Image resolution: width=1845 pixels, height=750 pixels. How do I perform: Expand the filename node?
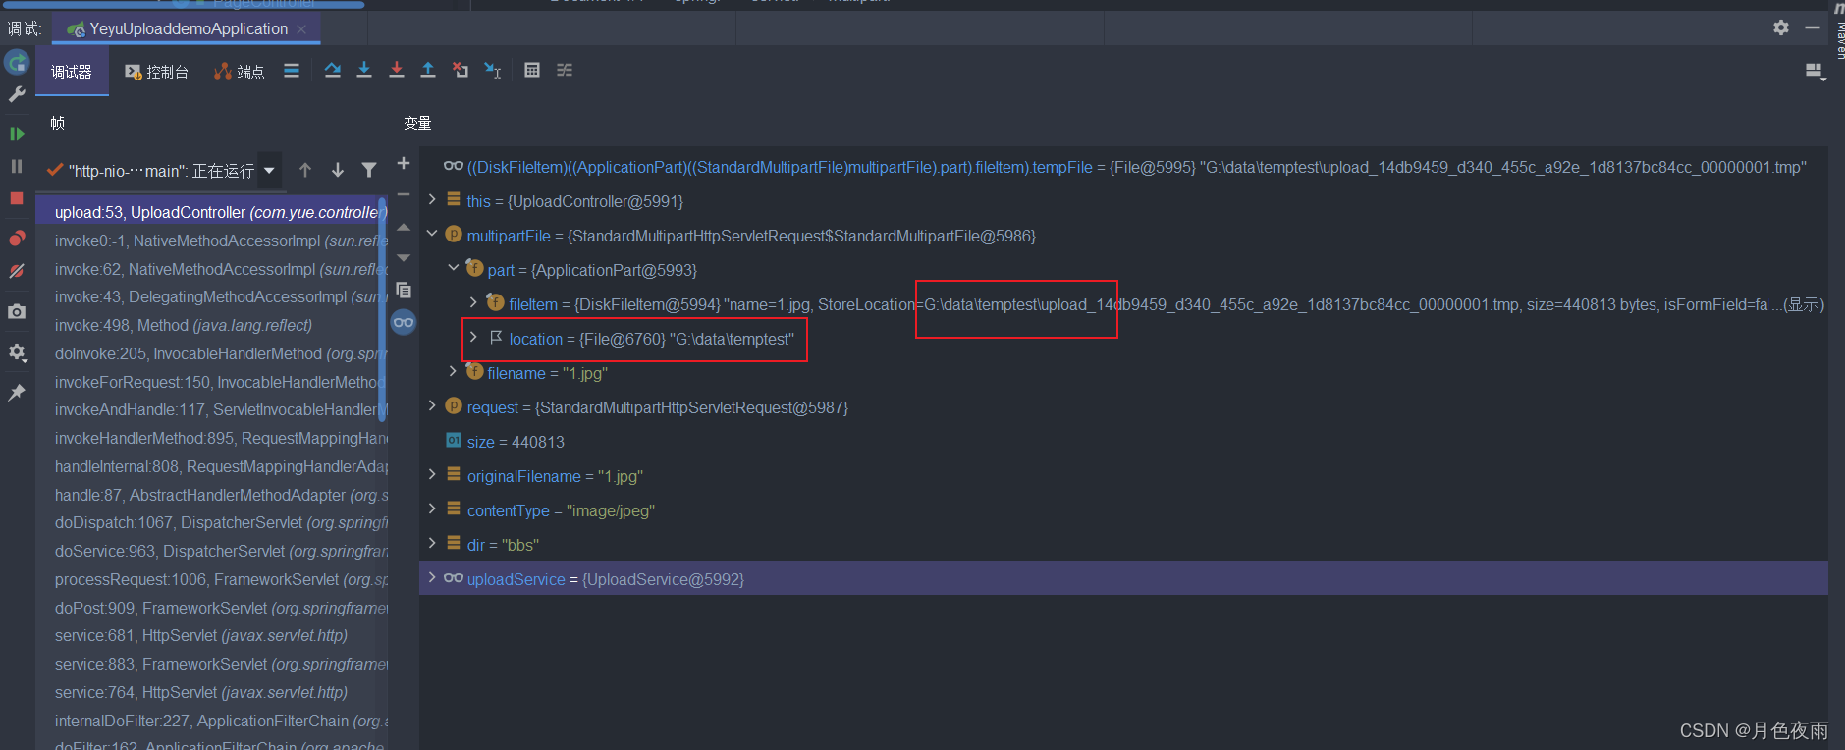(454, 371)
